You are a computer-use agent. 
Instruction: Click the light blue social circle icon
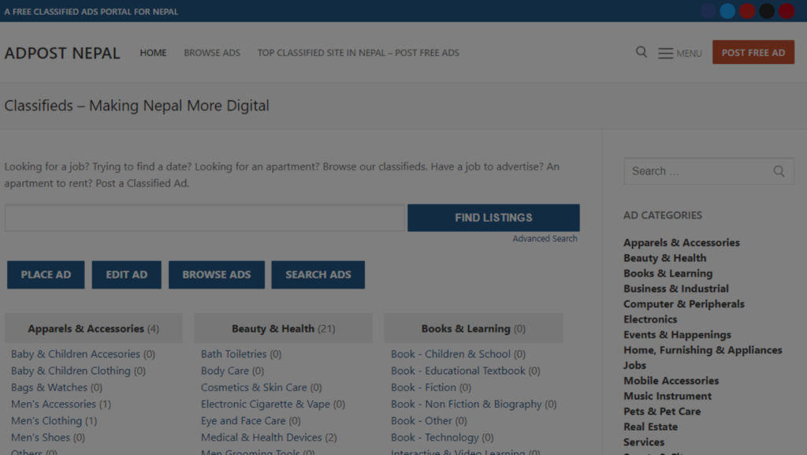tap(727, 11)
